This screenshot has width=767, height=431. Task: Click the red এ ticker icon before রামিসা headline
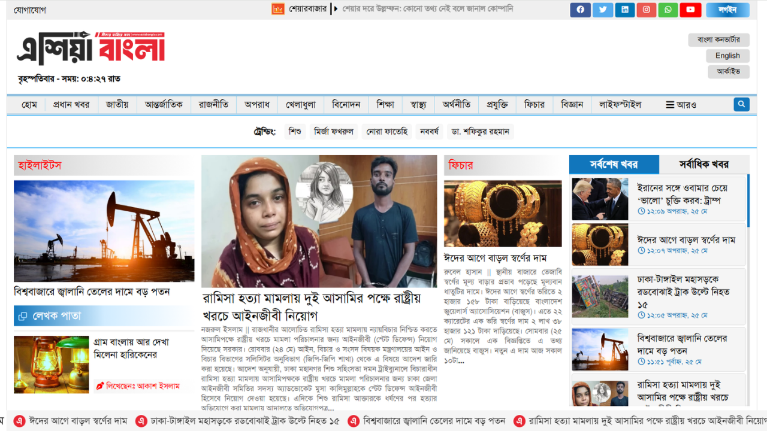pyautogui.click(x=520, y=421)
